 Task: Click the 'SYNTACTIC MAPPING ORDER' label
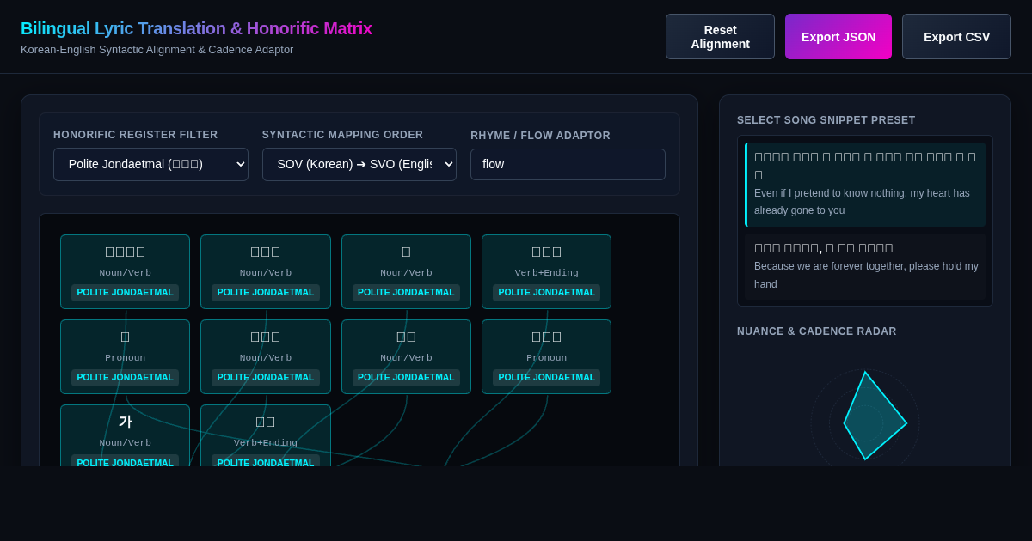pyautogui.click(x=343, y=135)
